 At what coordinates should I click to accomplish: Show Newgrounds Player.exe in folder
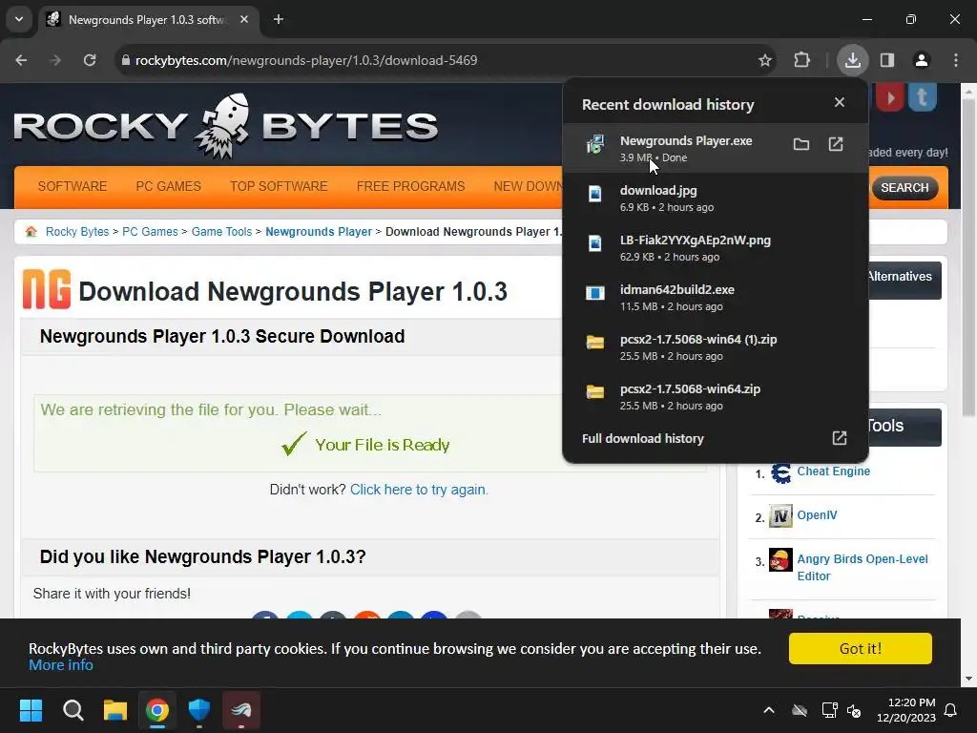pyautogui.click(x=801, y=145)
